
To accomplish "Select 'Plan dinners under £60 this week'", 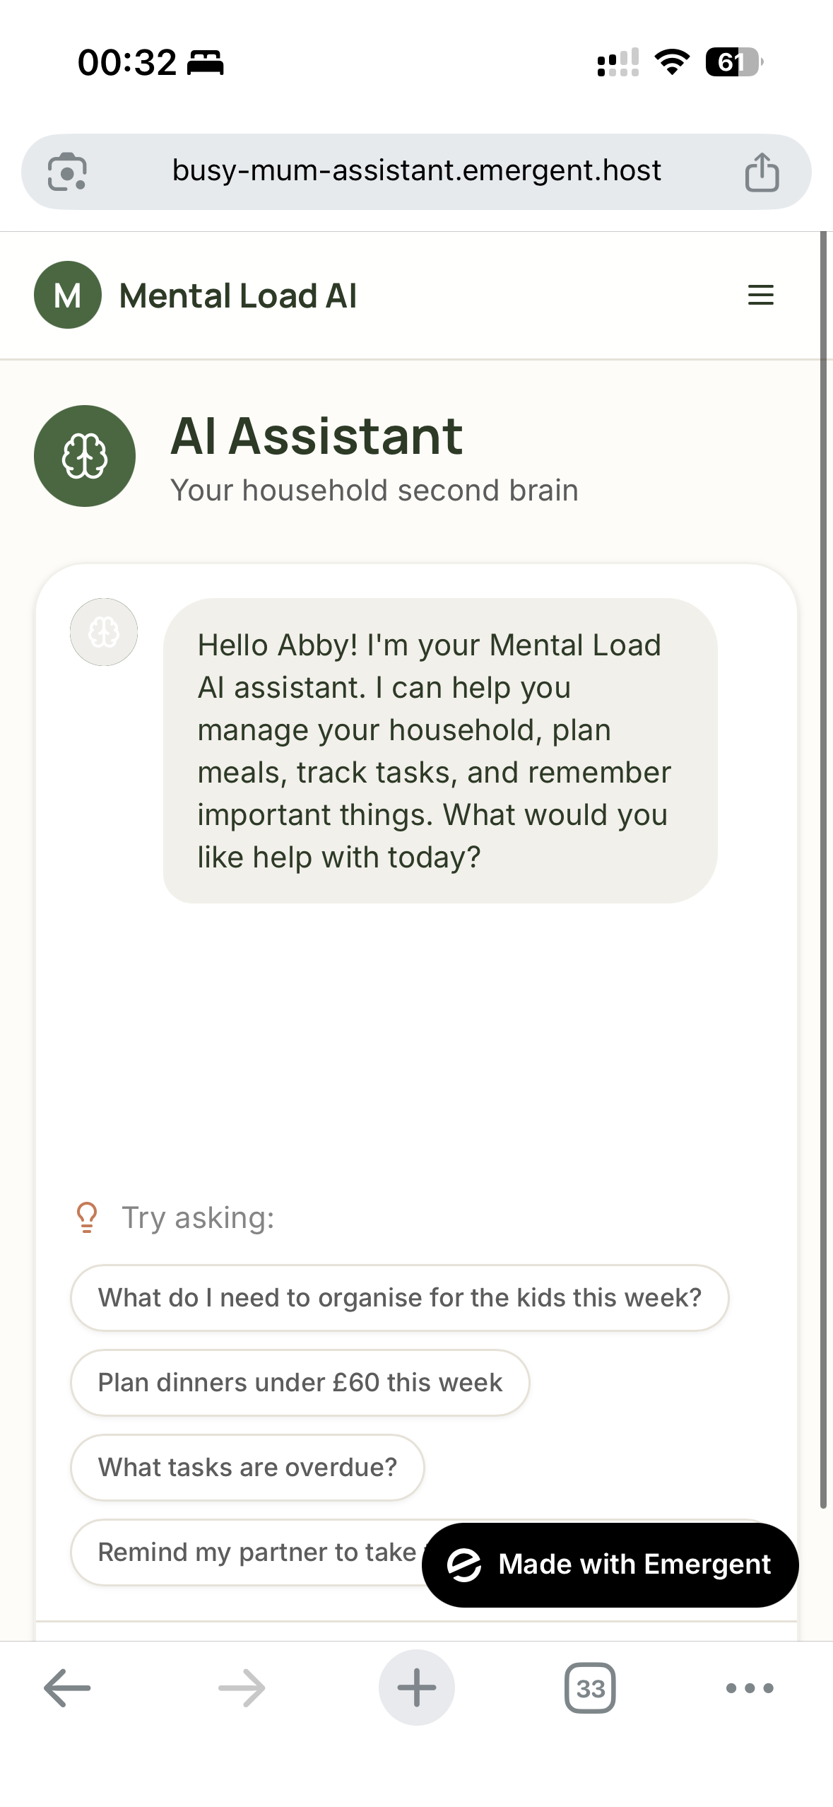I will 300,1382.
